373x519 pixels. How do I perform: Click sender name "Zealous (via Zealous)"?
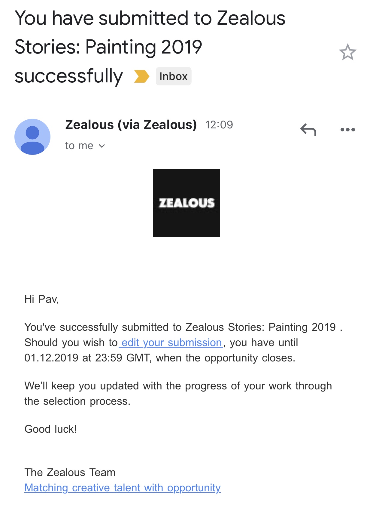(131, 125)
